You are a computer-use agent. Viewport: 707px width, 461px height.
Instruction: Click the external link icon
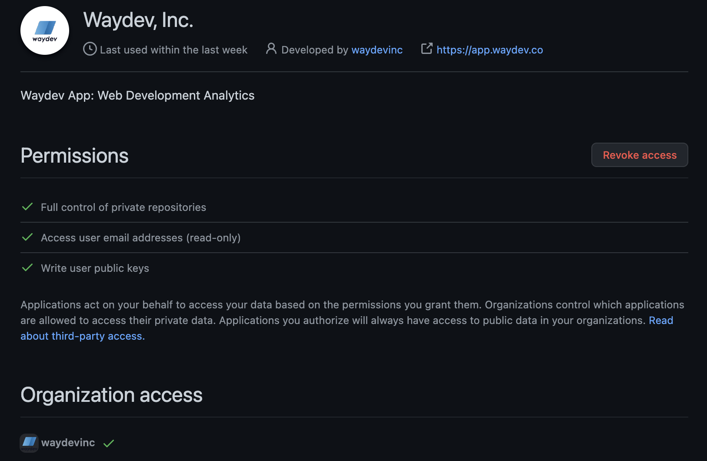point(427,49)
